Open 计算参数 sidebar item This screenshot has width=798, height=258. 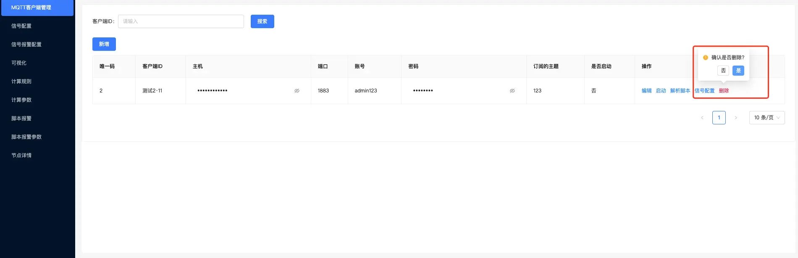tap(21, 100)
